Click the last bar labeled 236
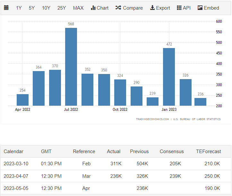This screenshot has width=232, height=196. click(200, 102)
